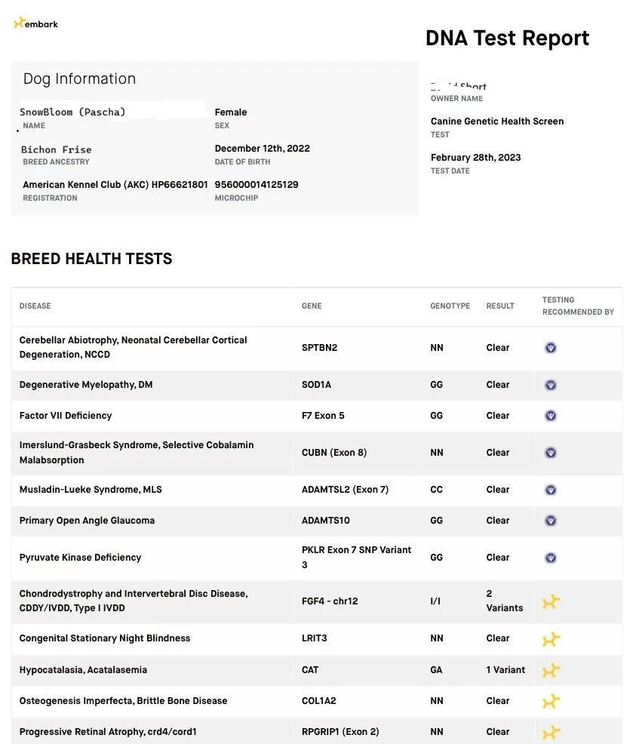Viewport: 636px width, 744px height.
Task: Click the '2 Variants' result for CDDY/IVDD
Action: [x=505, y=601]
